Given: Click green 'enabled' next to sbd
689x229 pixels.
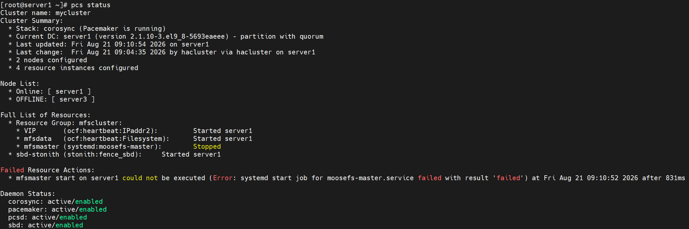Looking at the screenshot, I should point(69,225).
